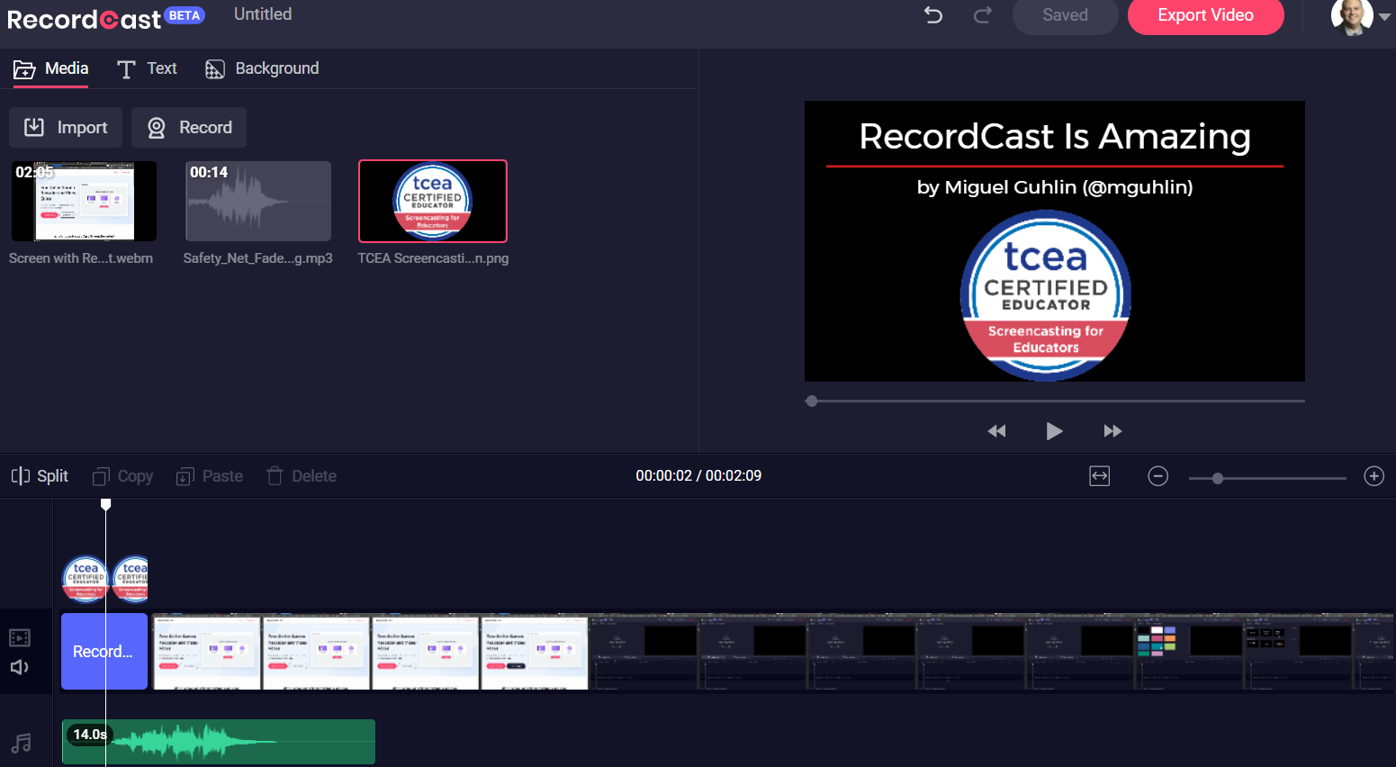
Task: Click the music track note icon
Action: point(21,744)
